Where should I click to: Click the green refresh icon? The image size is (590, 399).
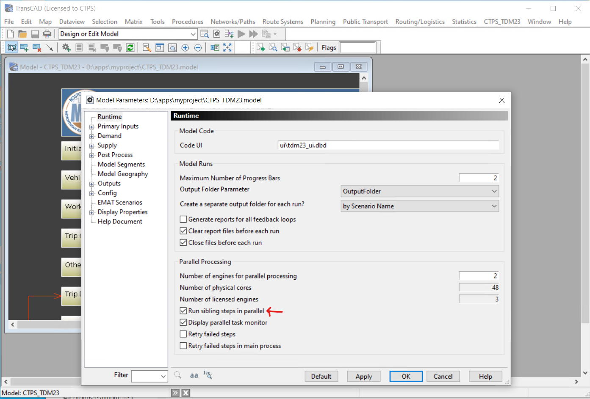click(130, 48)
